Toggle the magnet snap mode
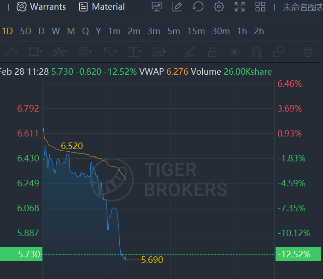Viewport: 323px width, 279px height. tap(257, 52)
